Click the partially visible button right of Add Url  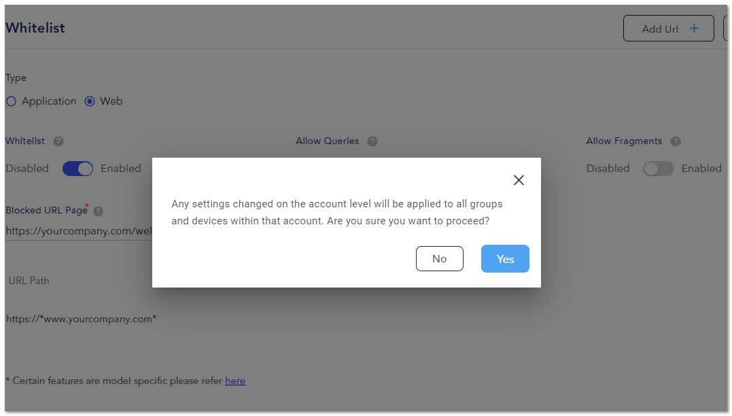click(726, 29)
